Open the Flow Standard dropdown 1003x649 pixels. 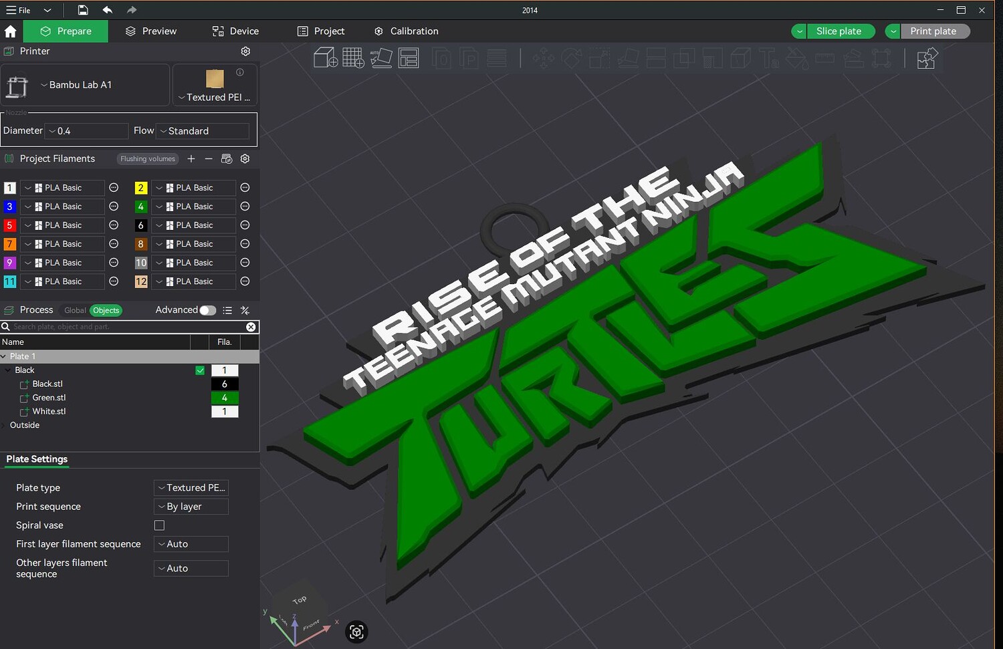tap(203, 131)
